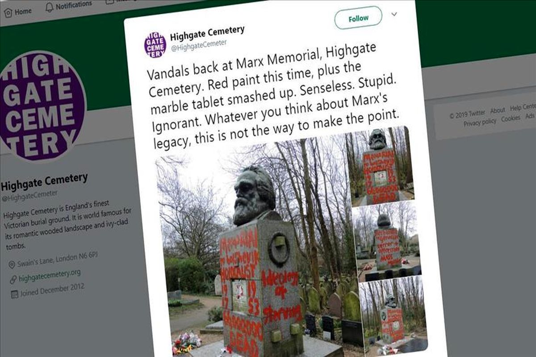The image size is (536, 357).
Task: Click the large Highgate Cemetery profile picture
Action: 42,106
